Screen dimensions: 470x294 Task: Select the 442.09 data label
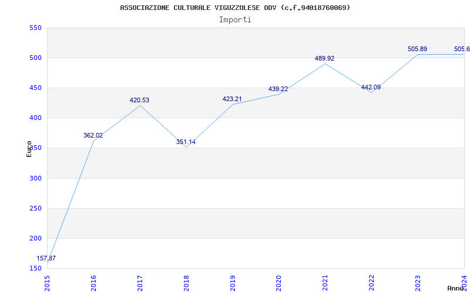371,87
